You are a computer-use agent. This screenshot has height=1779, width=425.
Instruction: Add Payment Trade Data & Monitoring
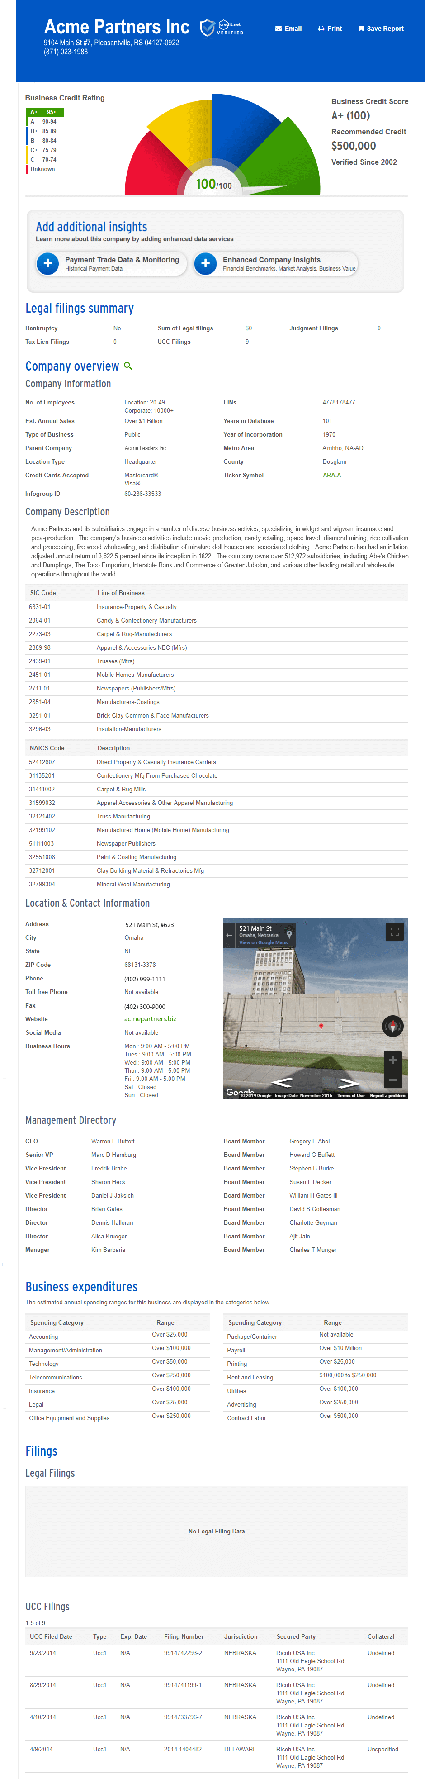coord(47,263)
